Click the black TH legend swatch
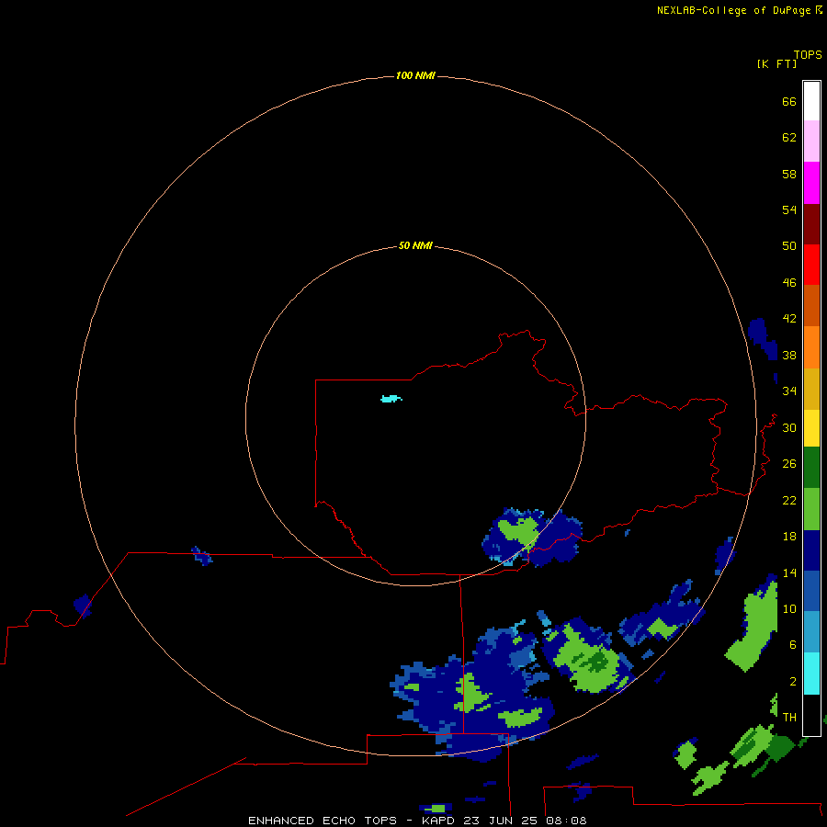 coord(811,715)
